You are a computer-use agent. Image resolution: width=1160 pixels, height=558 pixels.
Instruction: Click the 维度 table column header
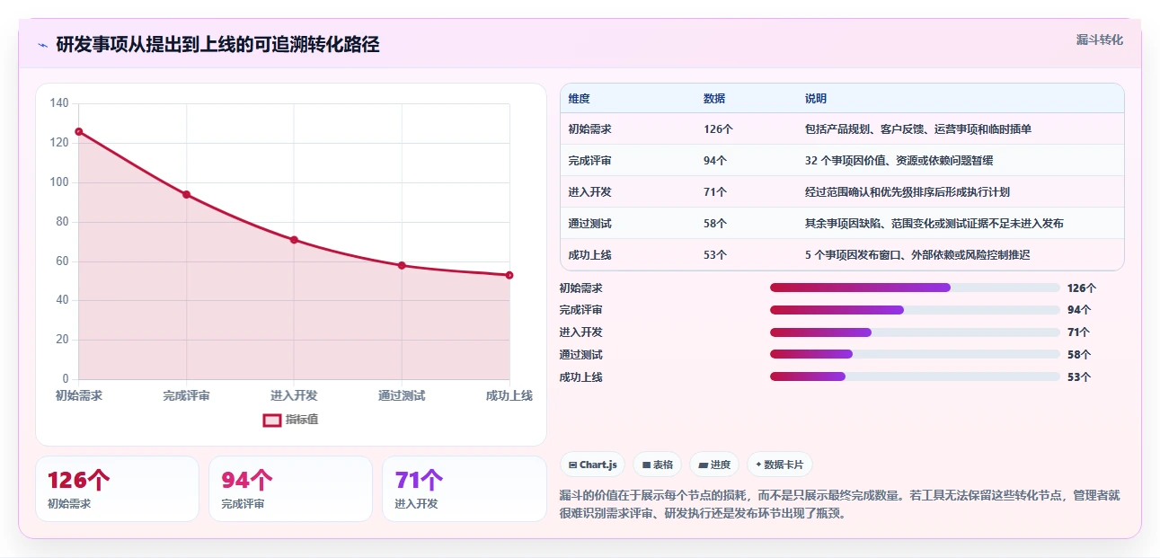click(580, 99)
